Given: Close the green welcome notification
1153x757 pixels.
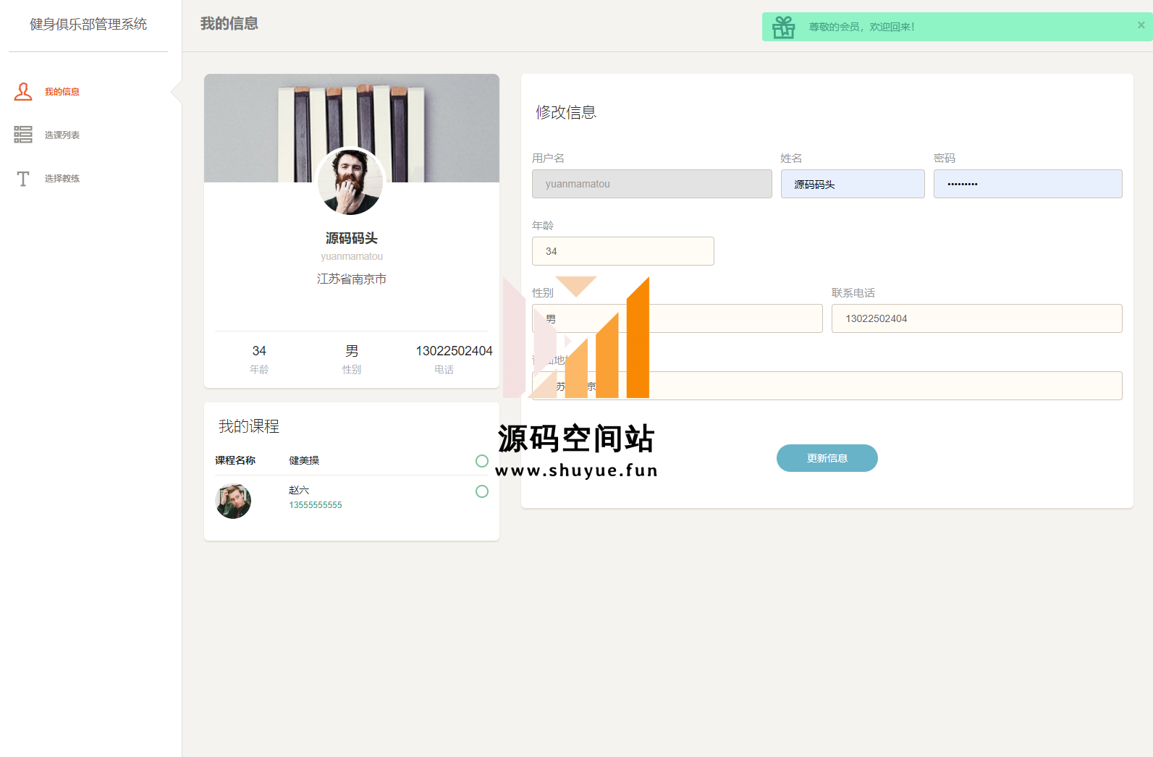Looking at the screenshot, I should click(1141, 25).
